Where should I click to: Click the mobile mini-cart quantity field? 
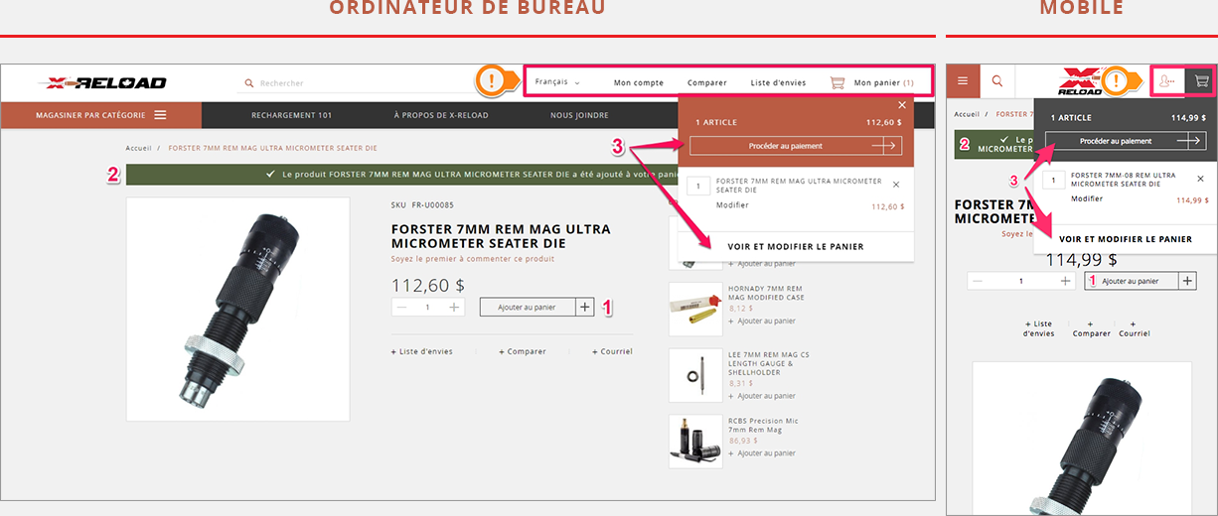tap(1054, 181)
